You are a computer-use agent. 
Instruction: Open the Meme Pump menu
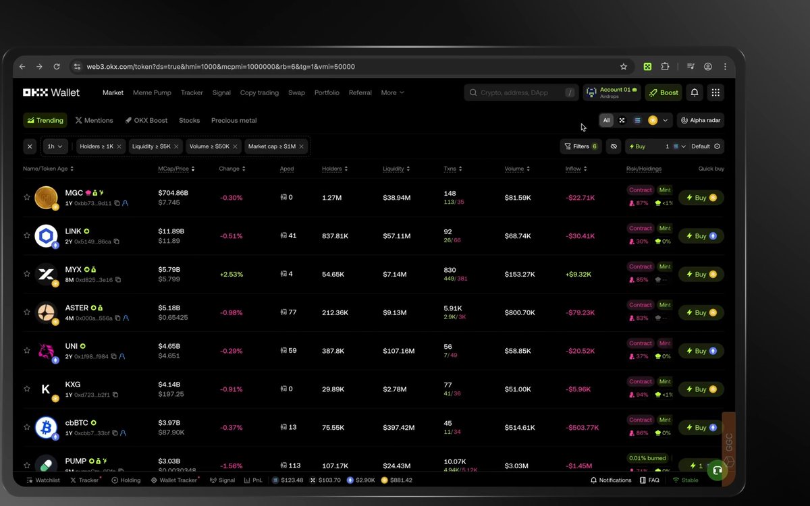(x=152, y=92)
